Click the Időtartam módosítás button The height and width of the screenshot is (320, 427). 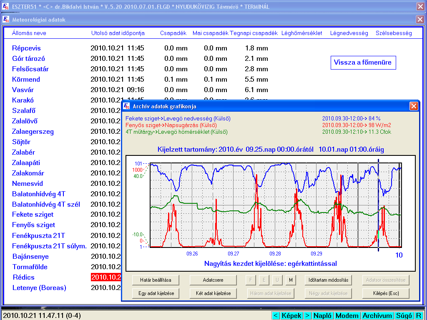[328, 280]
